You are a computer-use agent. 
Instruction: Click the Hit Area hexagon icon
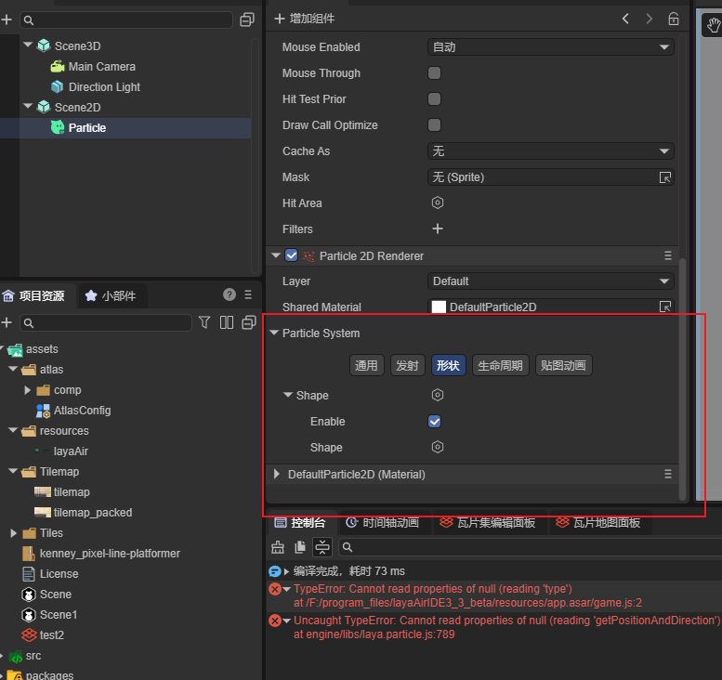tap(438, 203)
